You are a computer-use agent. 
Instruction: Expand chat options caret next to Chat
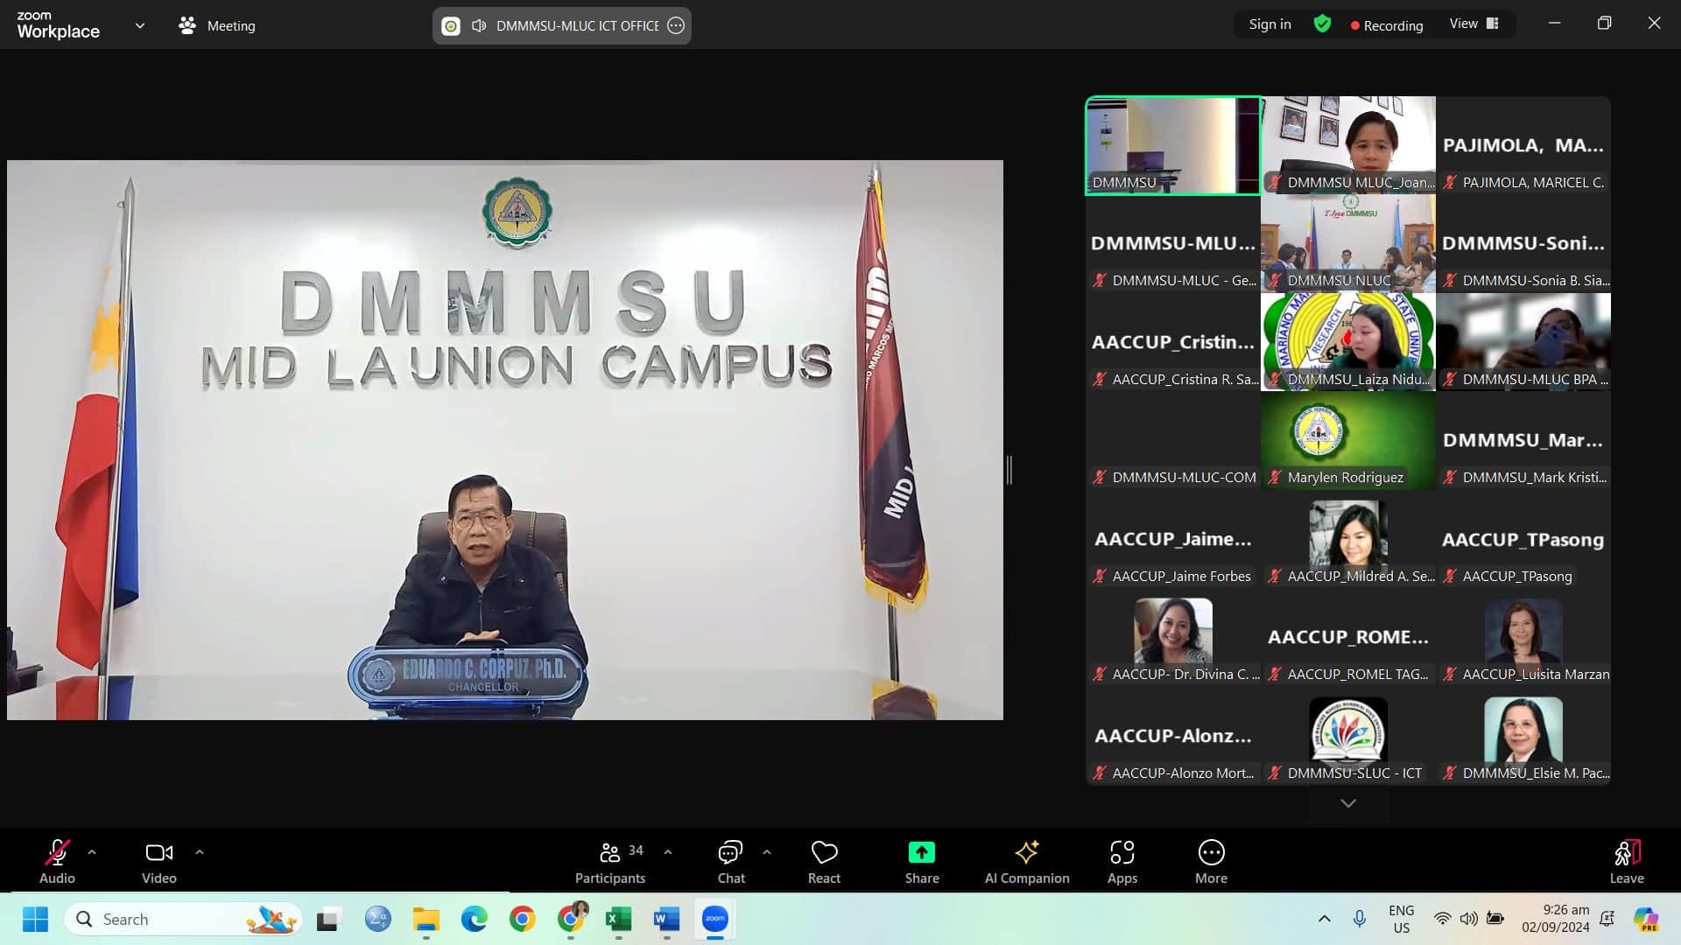coord(767,851)
